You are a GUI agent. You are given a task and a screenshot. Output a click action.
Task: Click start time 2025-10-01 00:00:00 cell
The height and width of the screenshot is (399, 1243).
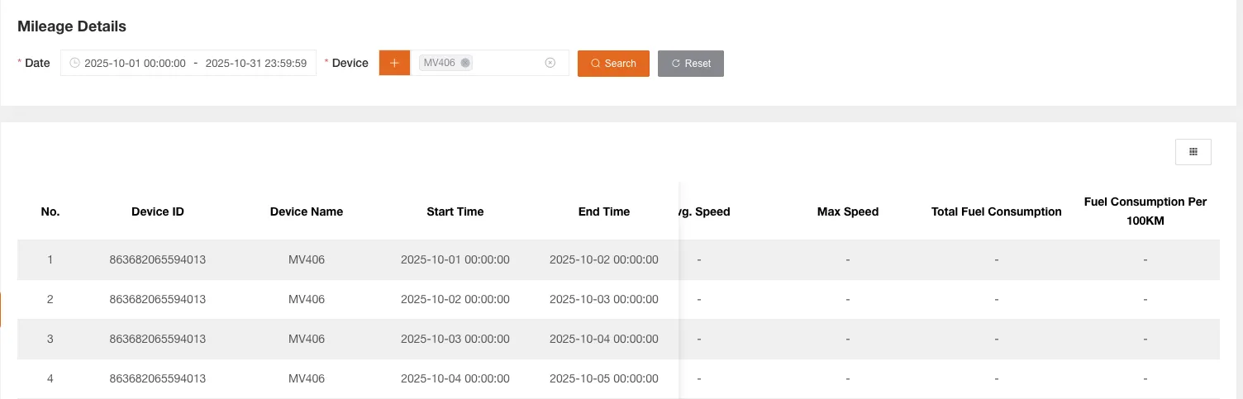(455, 259)
